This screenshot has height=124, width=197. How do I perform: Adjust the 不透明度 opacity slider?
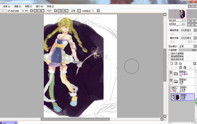(187, 50)
